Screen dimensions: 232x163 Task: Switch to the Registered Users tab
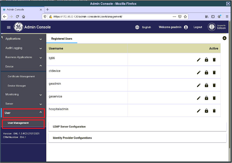[61, 38]
